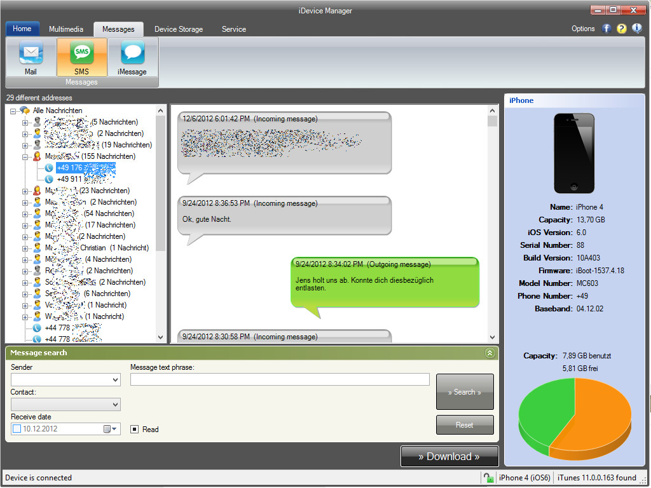The image size is (651, 488).
Task: Click the phone icon next to +49 176
Action: pyautogui.click(x=49, y=168)
